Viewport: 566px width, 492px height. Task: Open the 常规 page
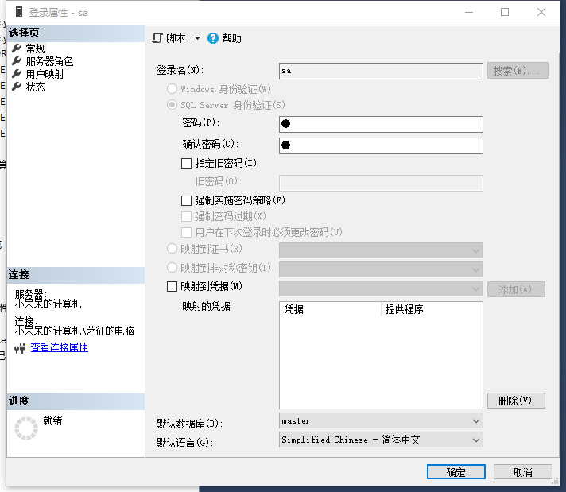(x=35, y=48)
